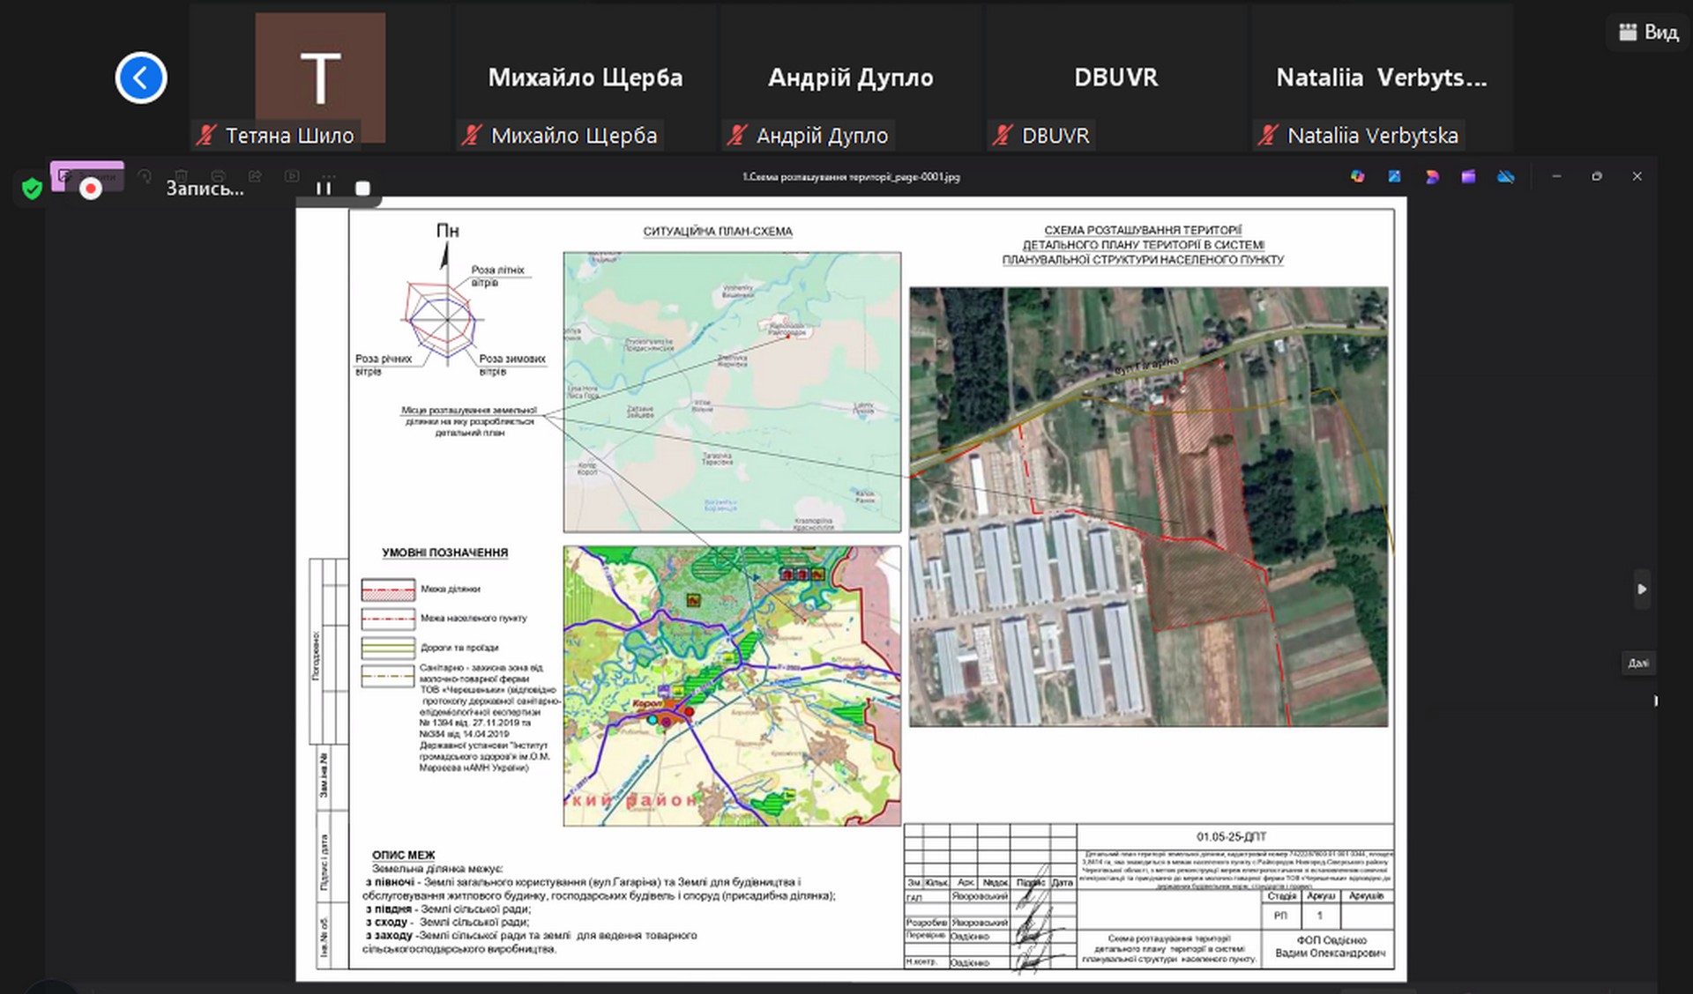
Task: Open Copilot icon in Photos title bar
Action: click(1357, 176)
